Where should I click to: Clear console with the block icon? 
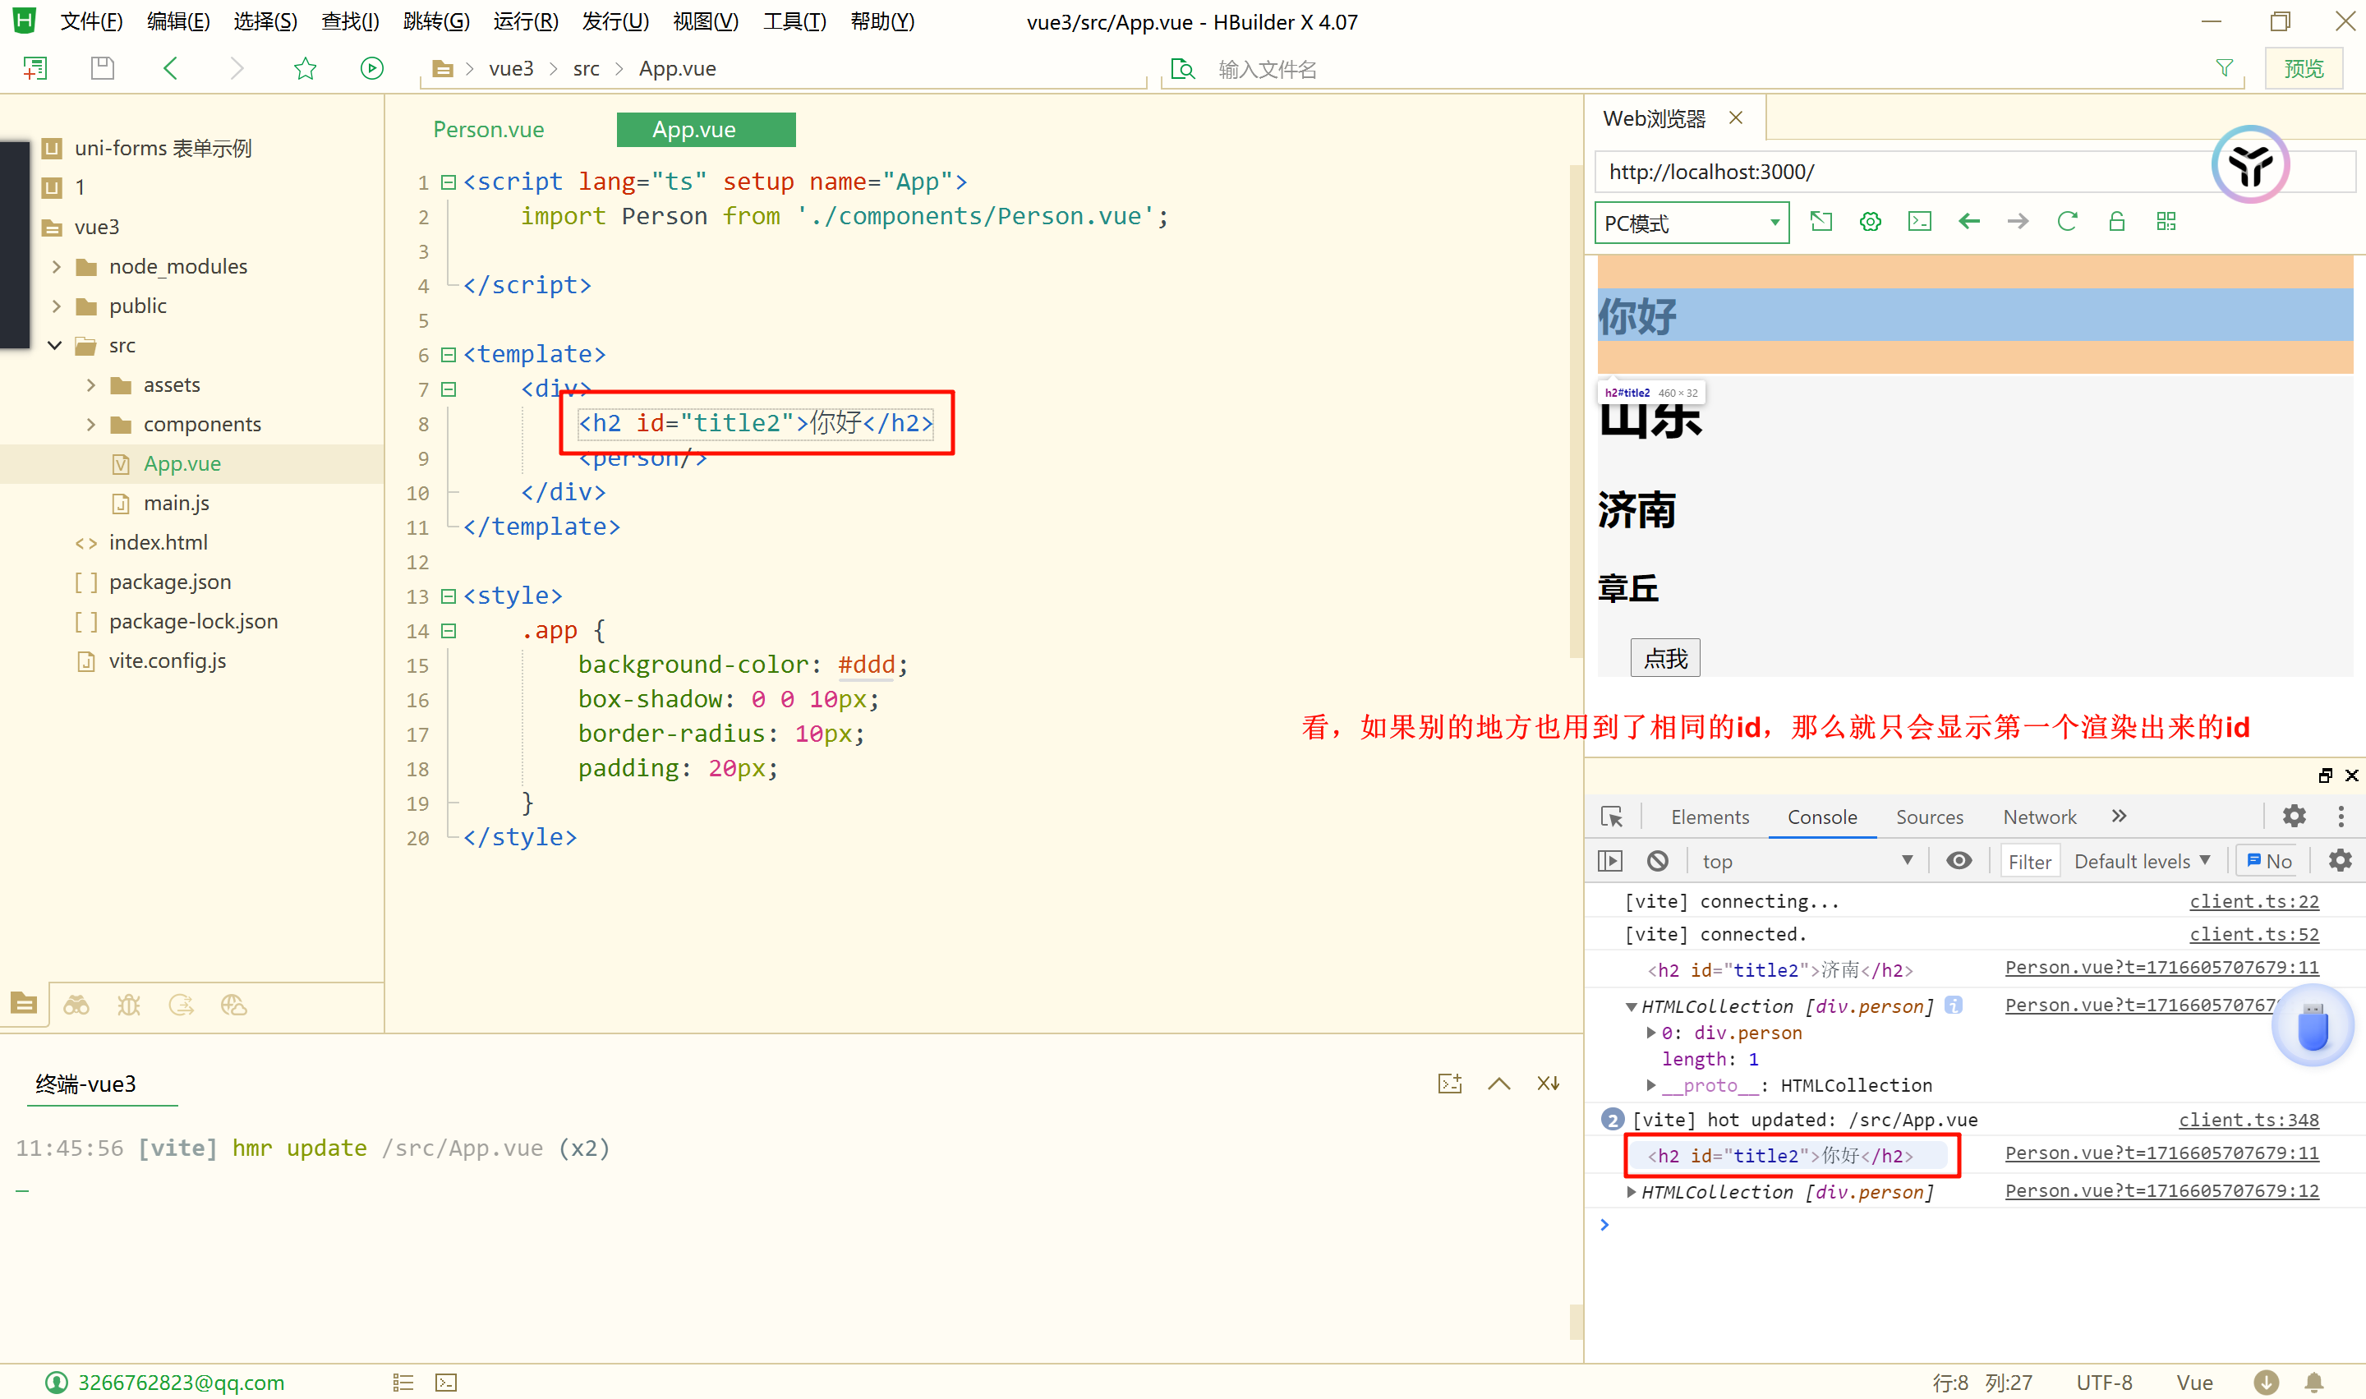coord(1657,861)
